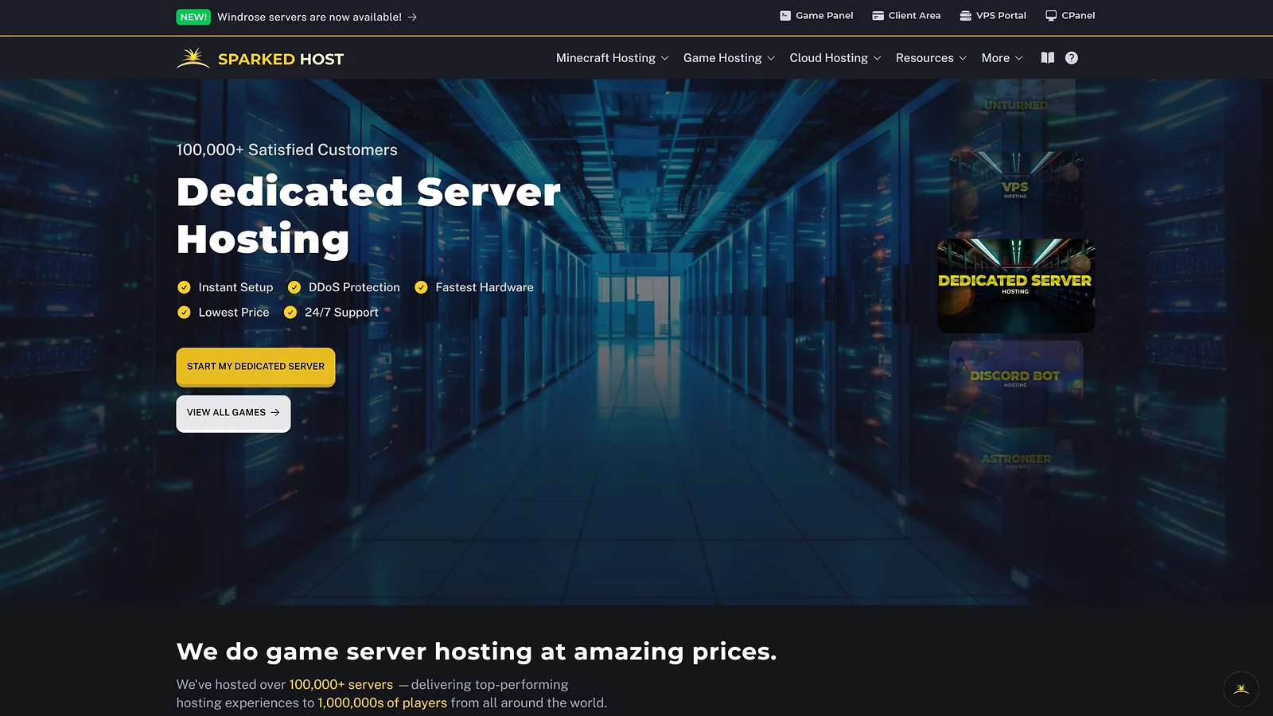Click the 24/7 Support label
This screenshot has height=716, width=1273.
(x=341, y=312)
